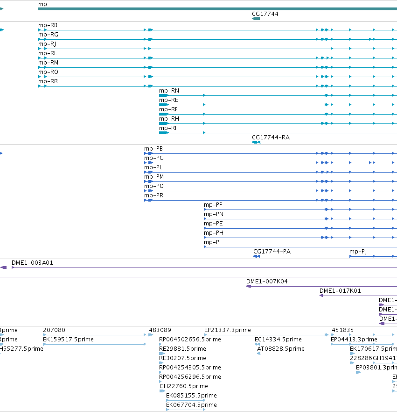
Task: Select transcript mp-RO label
Action: tap(48, 72)
